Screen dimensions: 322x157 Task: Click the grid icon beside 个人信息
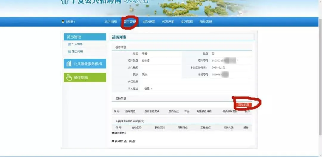pyautogui.click(x=69, y=44)
